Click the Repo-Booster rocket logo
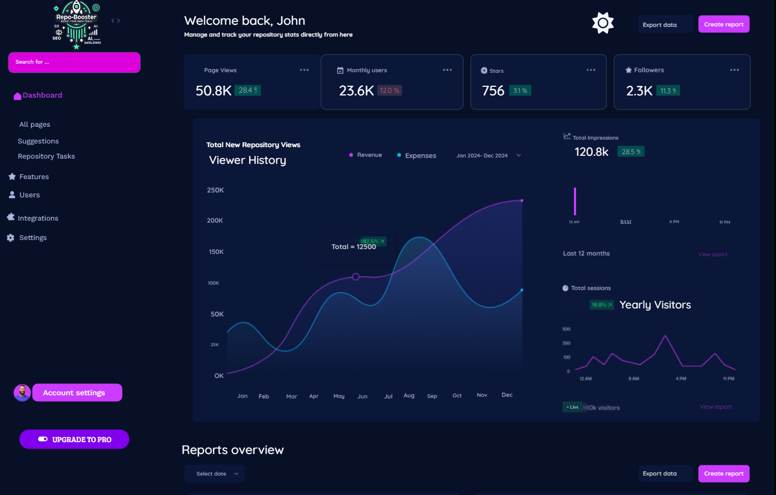Viewport: 776px width, 495px height. coord(77,25)
